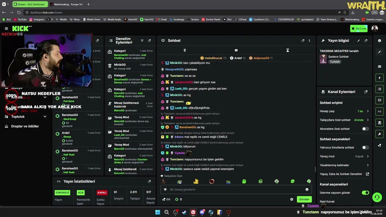This screenshot has width=386, height=217.
Task: Click the wrench icon in right rail
Action: 379,134
